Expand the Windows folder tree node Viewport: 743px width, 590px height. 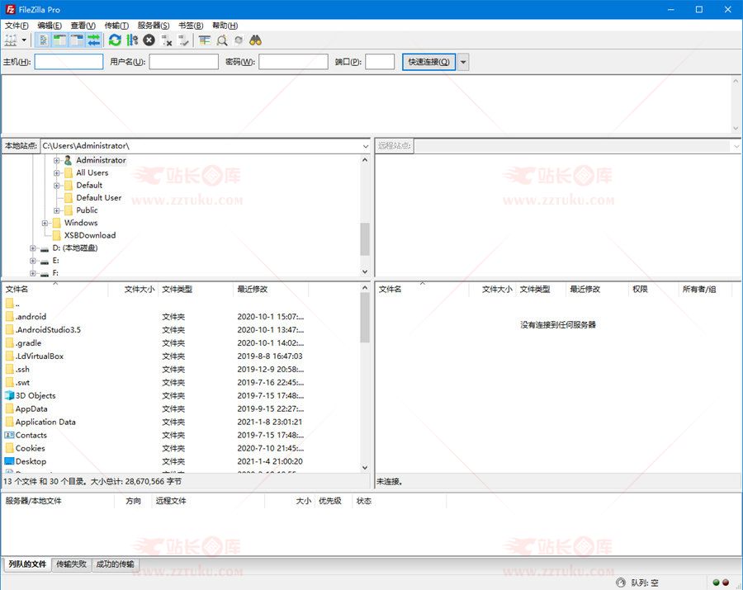tap(45, 223)
